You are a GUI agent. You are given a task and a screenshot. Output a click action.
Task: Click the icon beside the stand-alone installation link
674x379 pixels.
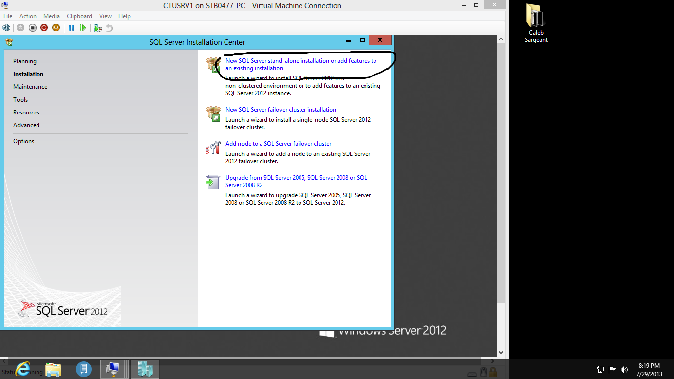[213, 65]
